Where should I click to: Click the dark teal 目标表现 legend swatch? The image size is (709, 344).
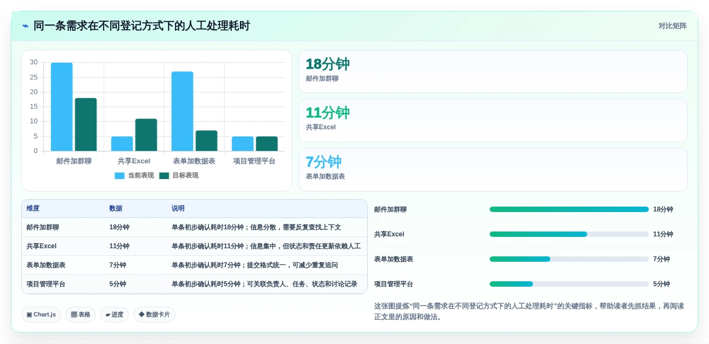click(164, 176)
